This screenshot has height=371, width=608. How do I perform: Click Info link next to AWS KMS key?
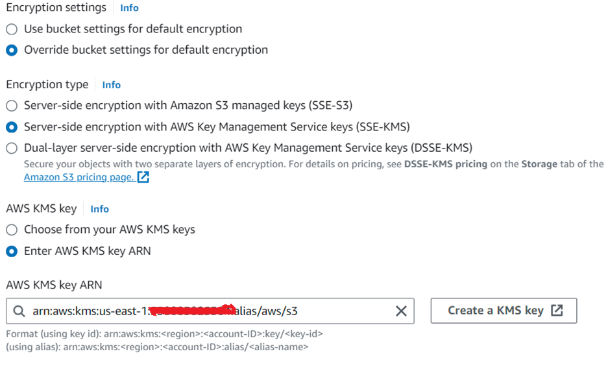point(99,209)
